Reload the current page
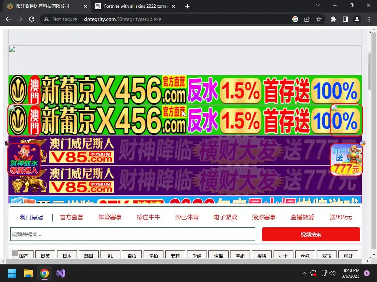Screen dimensions: 377x282 32,19
